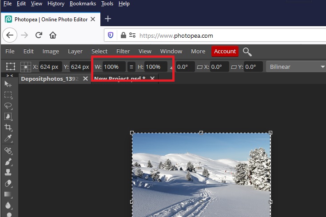This screenshot has height=217, width=326.
Task: Click the top-right transform handle
Action: pyautogui.click(x=270, y=133)
